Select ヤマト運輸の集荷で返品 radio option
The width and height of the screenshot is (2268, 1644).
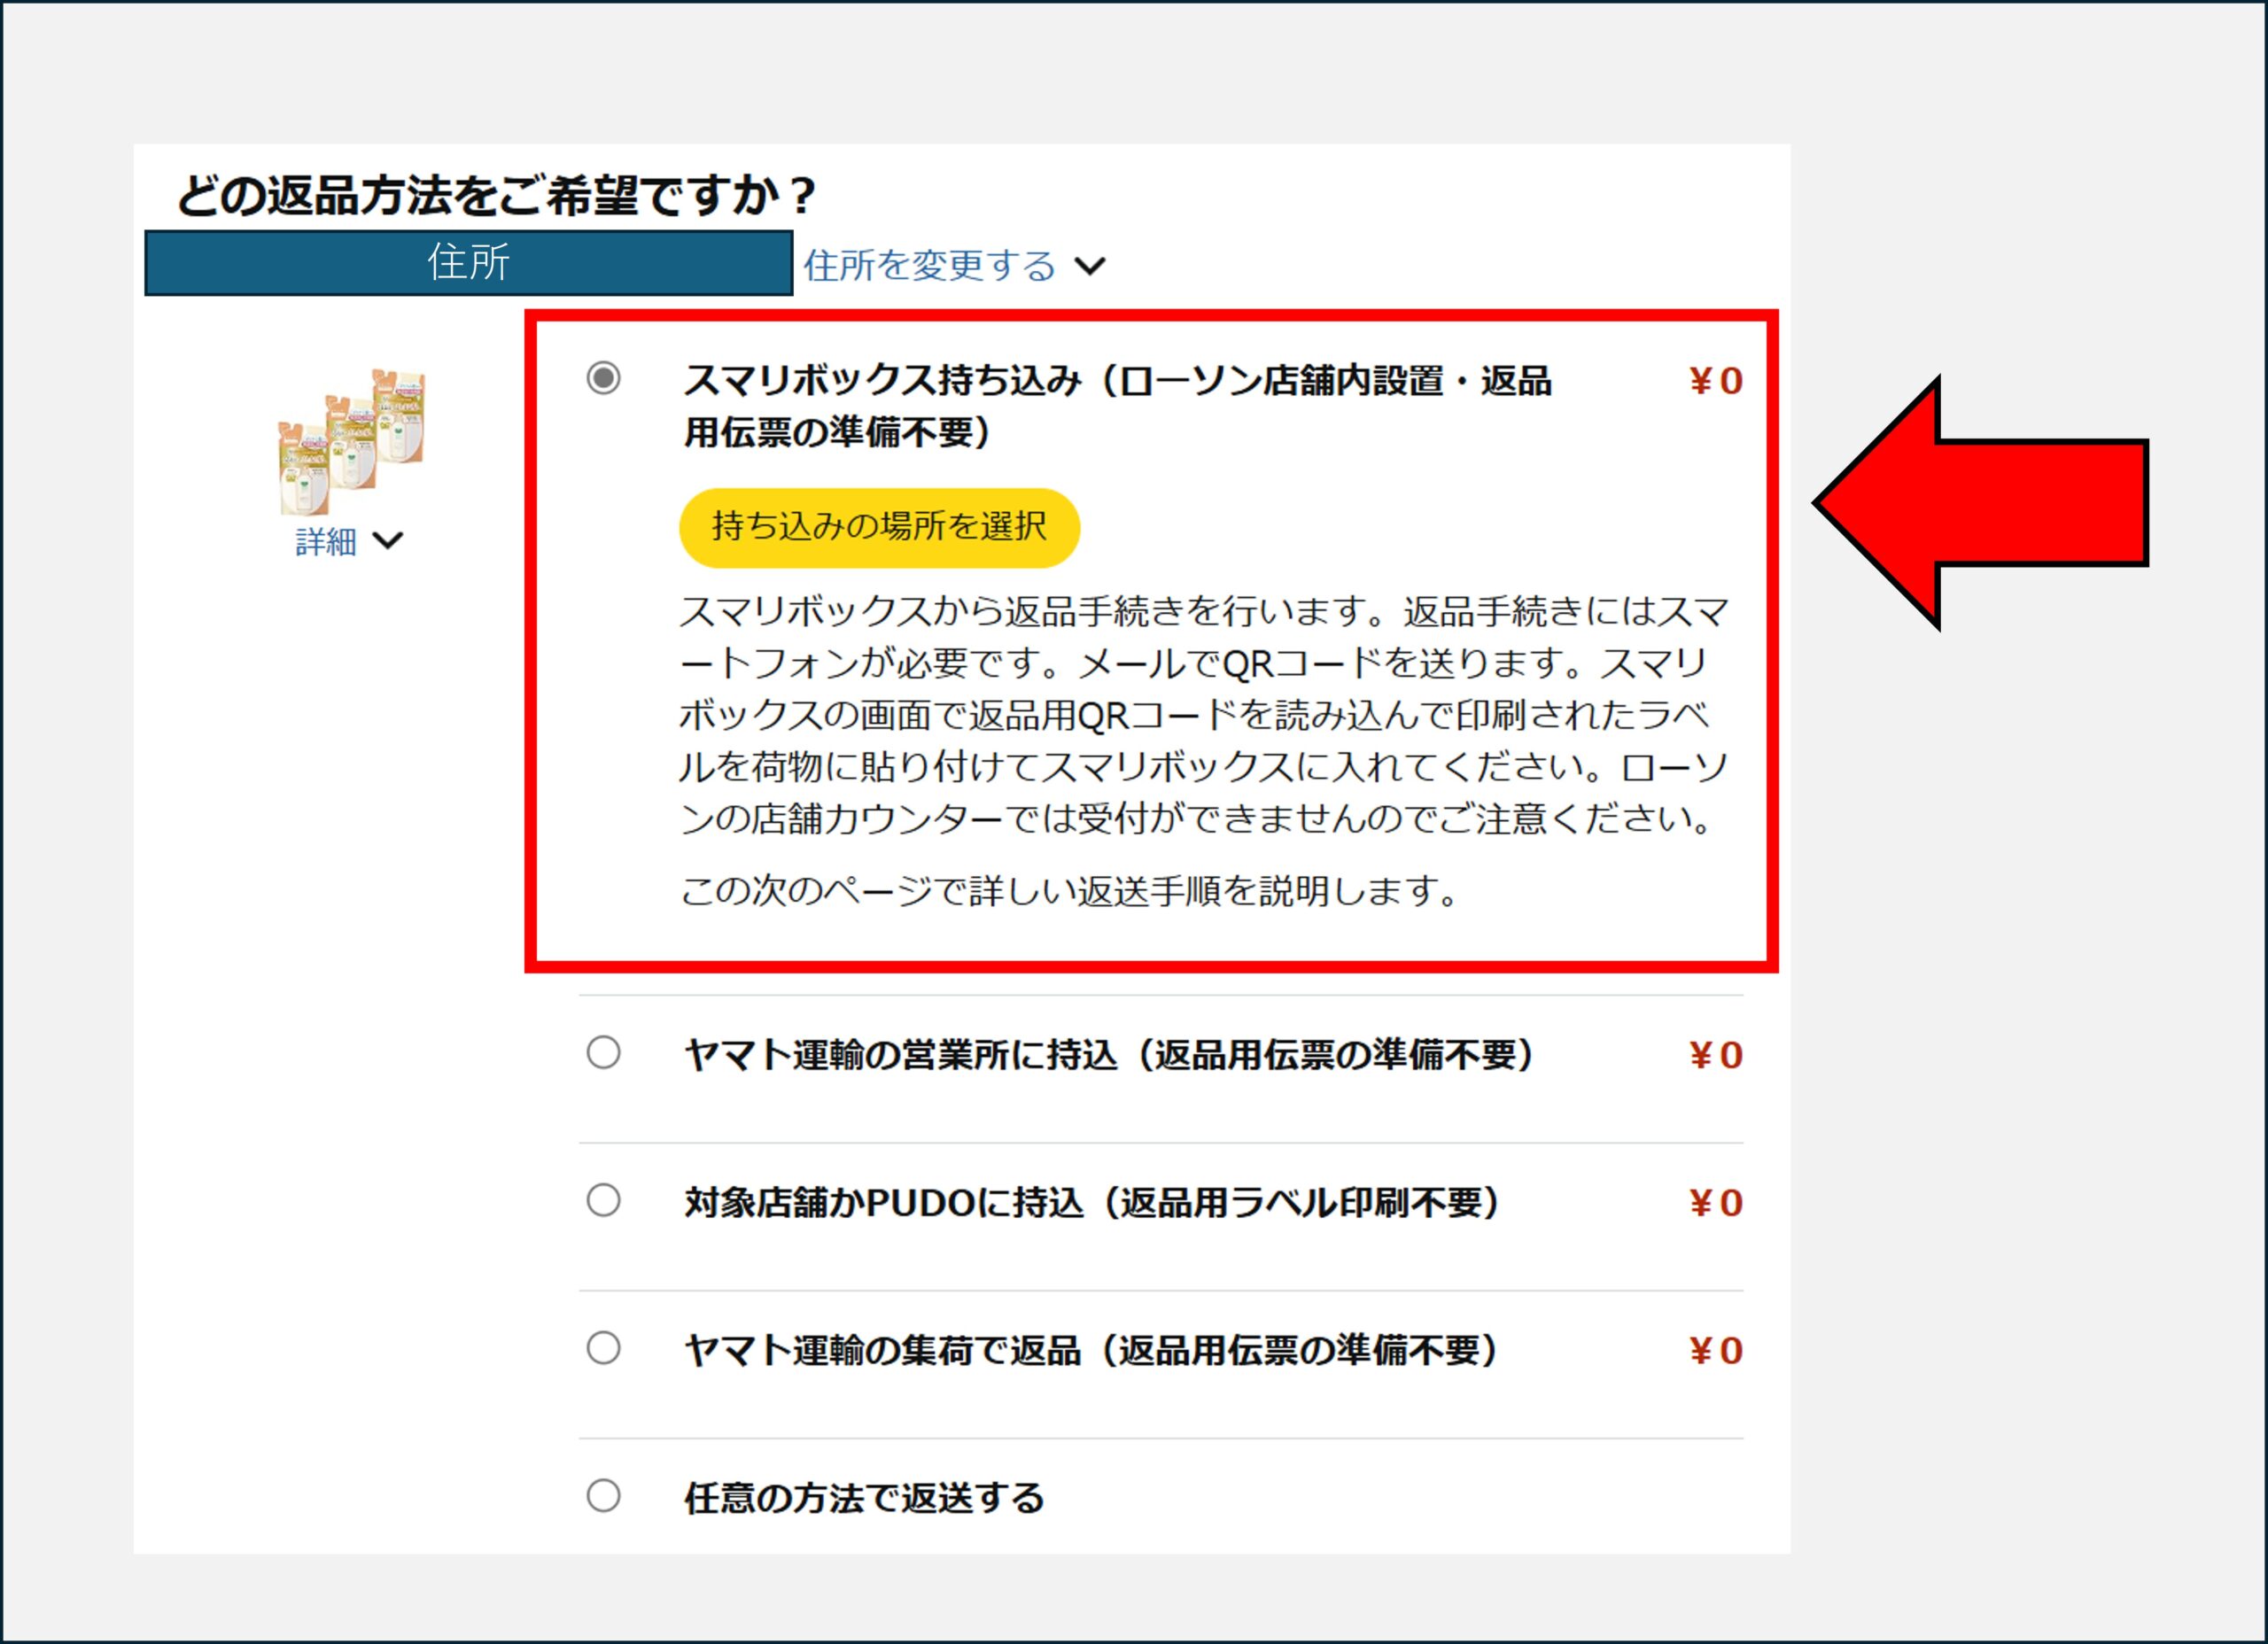pos(603,1348)
